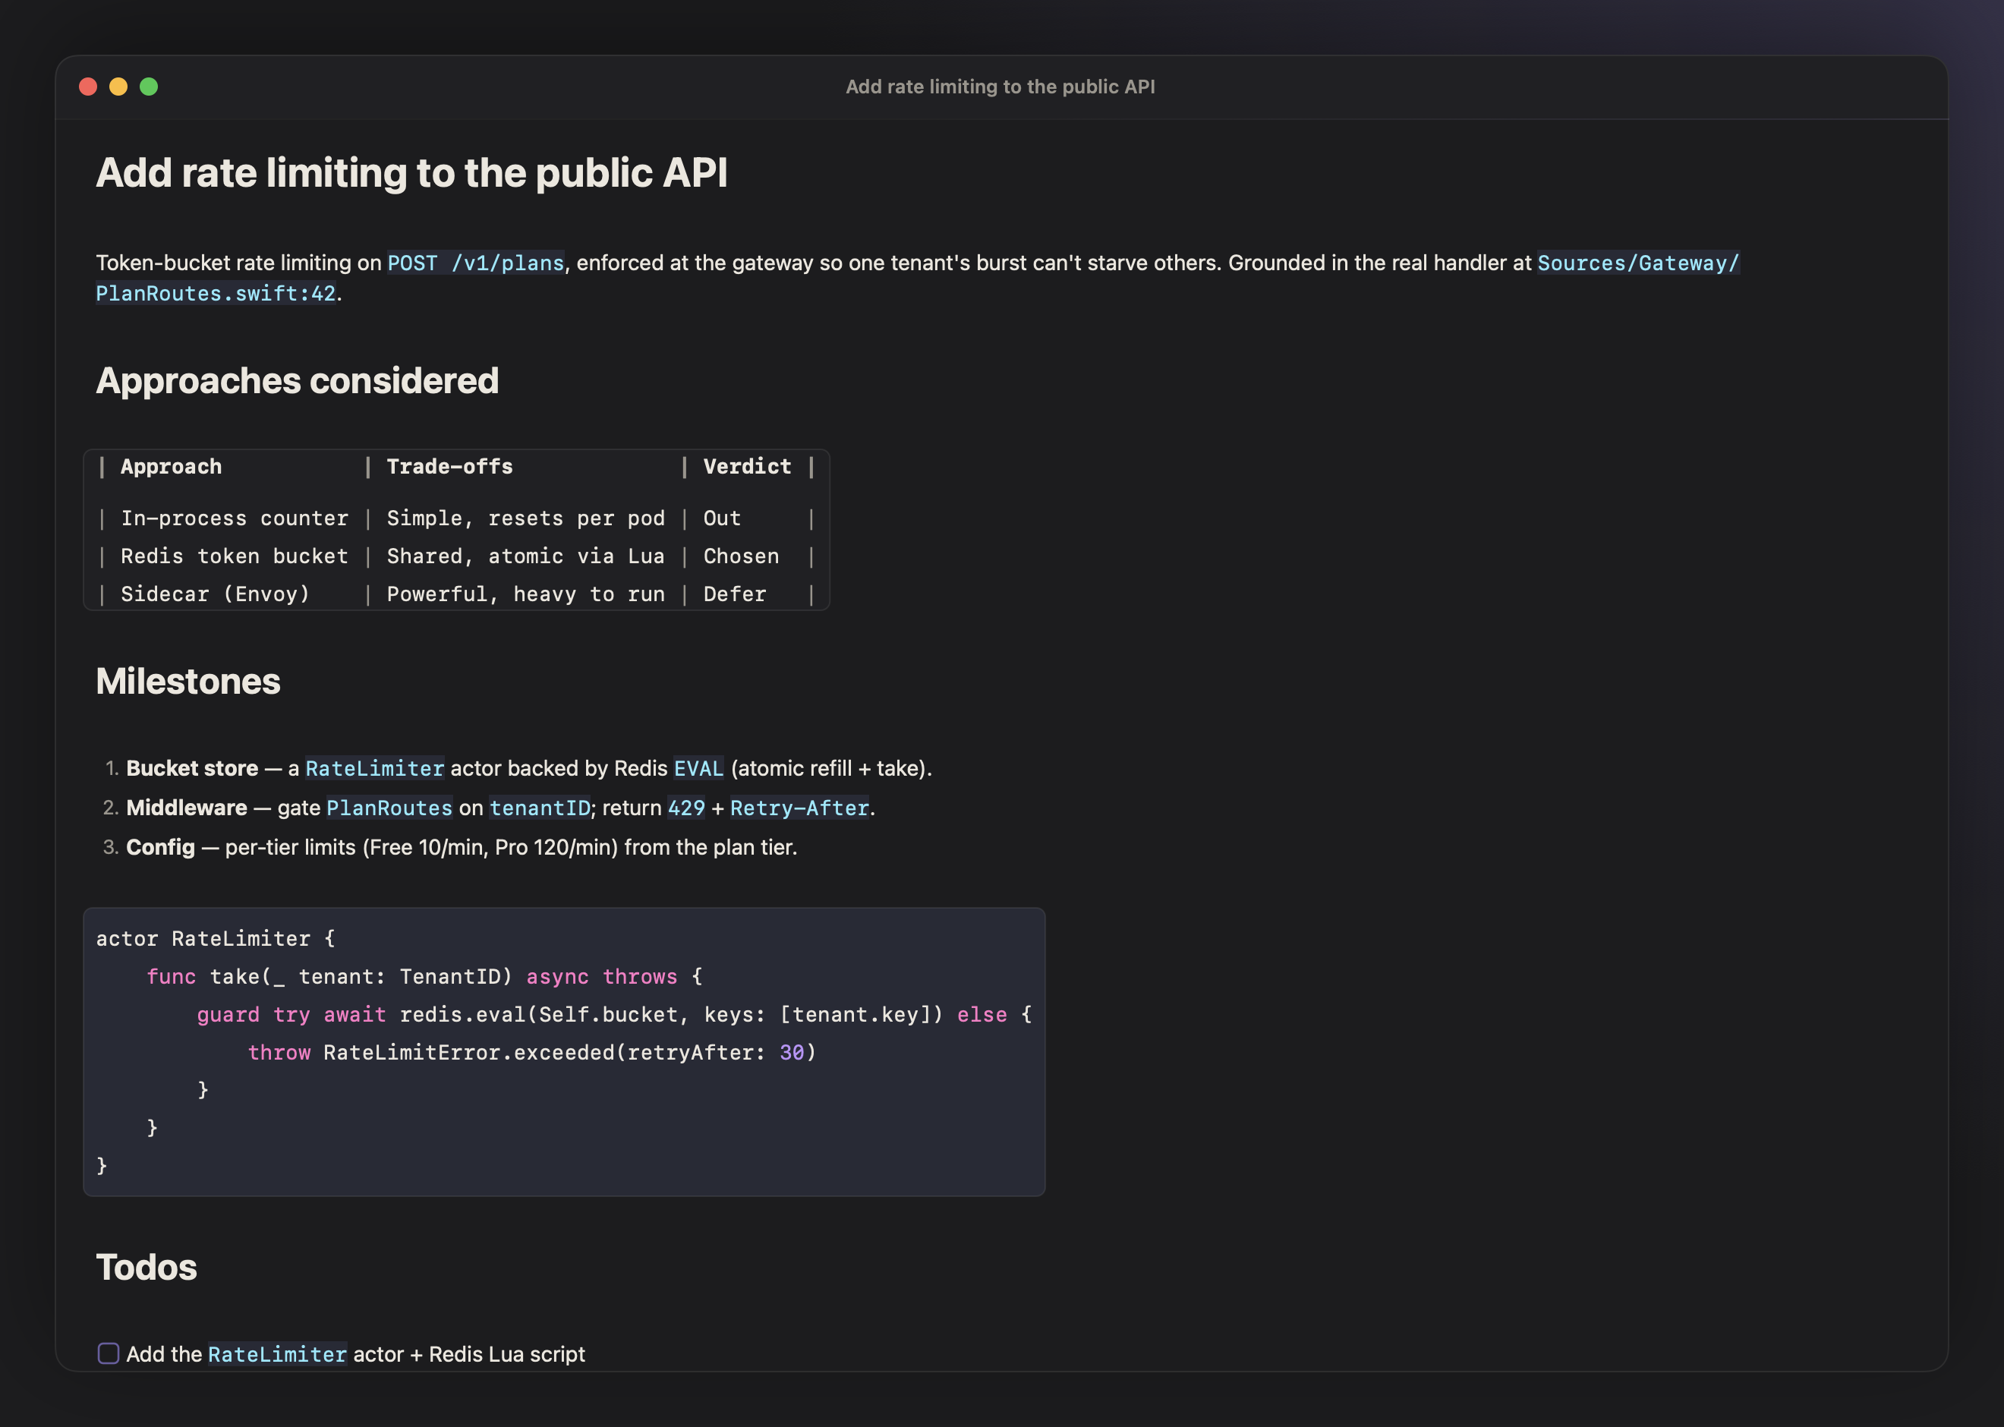
Task: Click PlanRoutes code in the Middleware milestone
Action: point(389,808)
